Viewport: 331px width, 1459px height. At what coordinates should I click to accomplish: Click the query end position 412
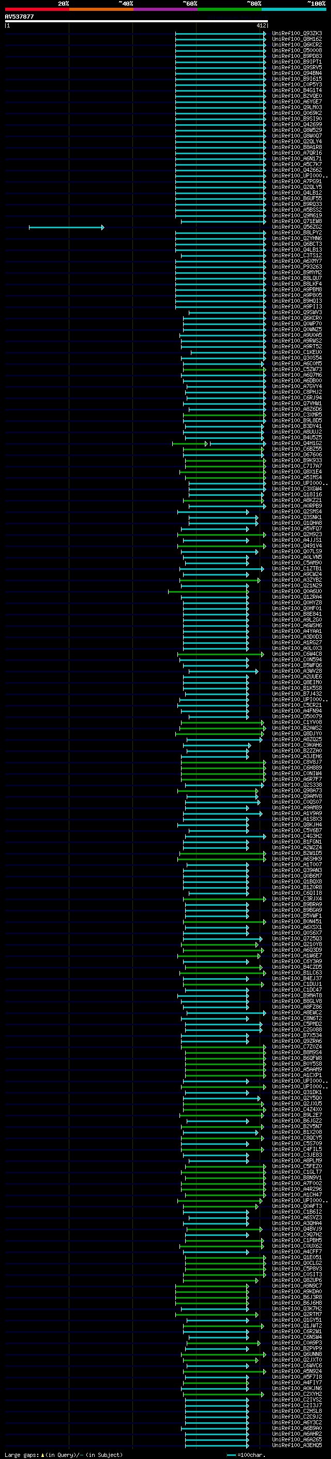click(261, 25)
